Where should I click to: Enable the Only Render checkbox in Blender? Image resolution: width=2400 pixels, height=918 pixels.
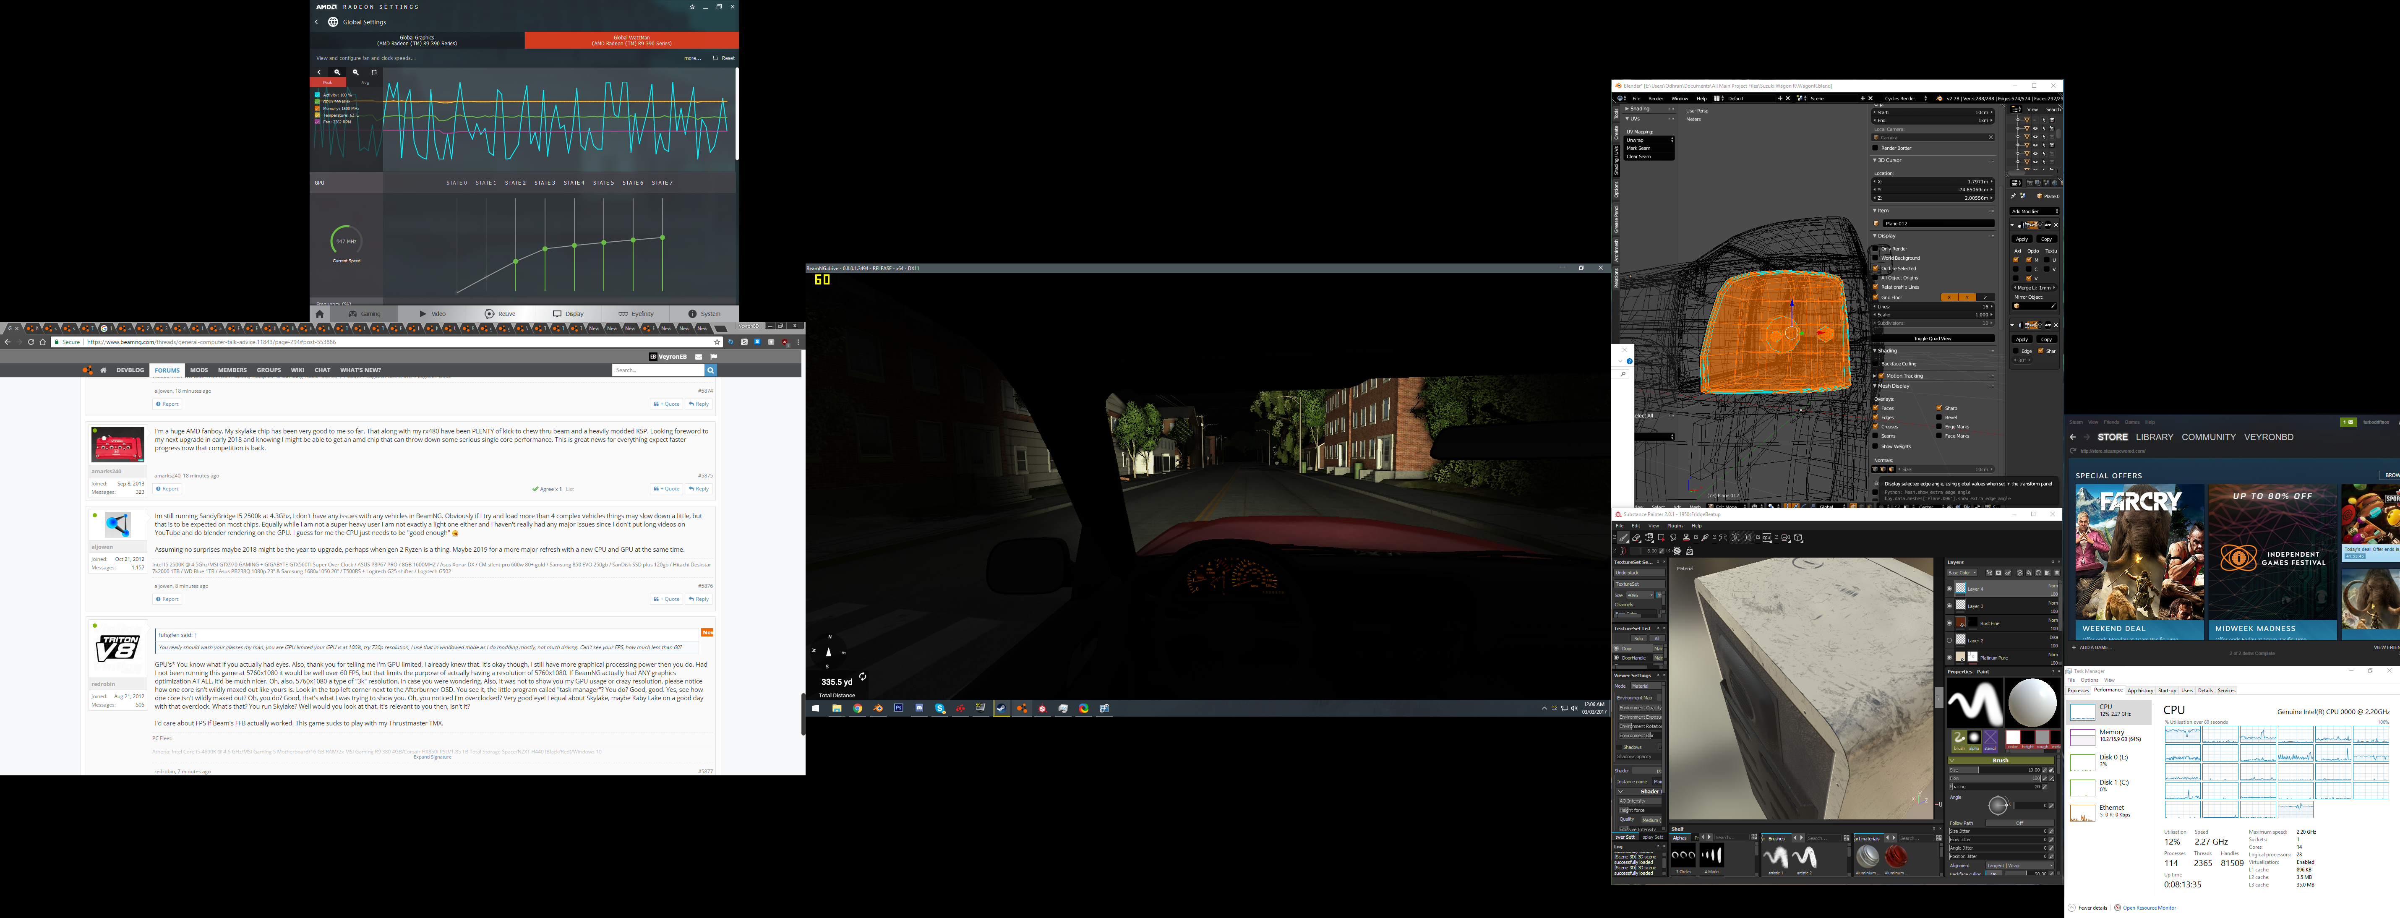click(x=1876, y=249)
